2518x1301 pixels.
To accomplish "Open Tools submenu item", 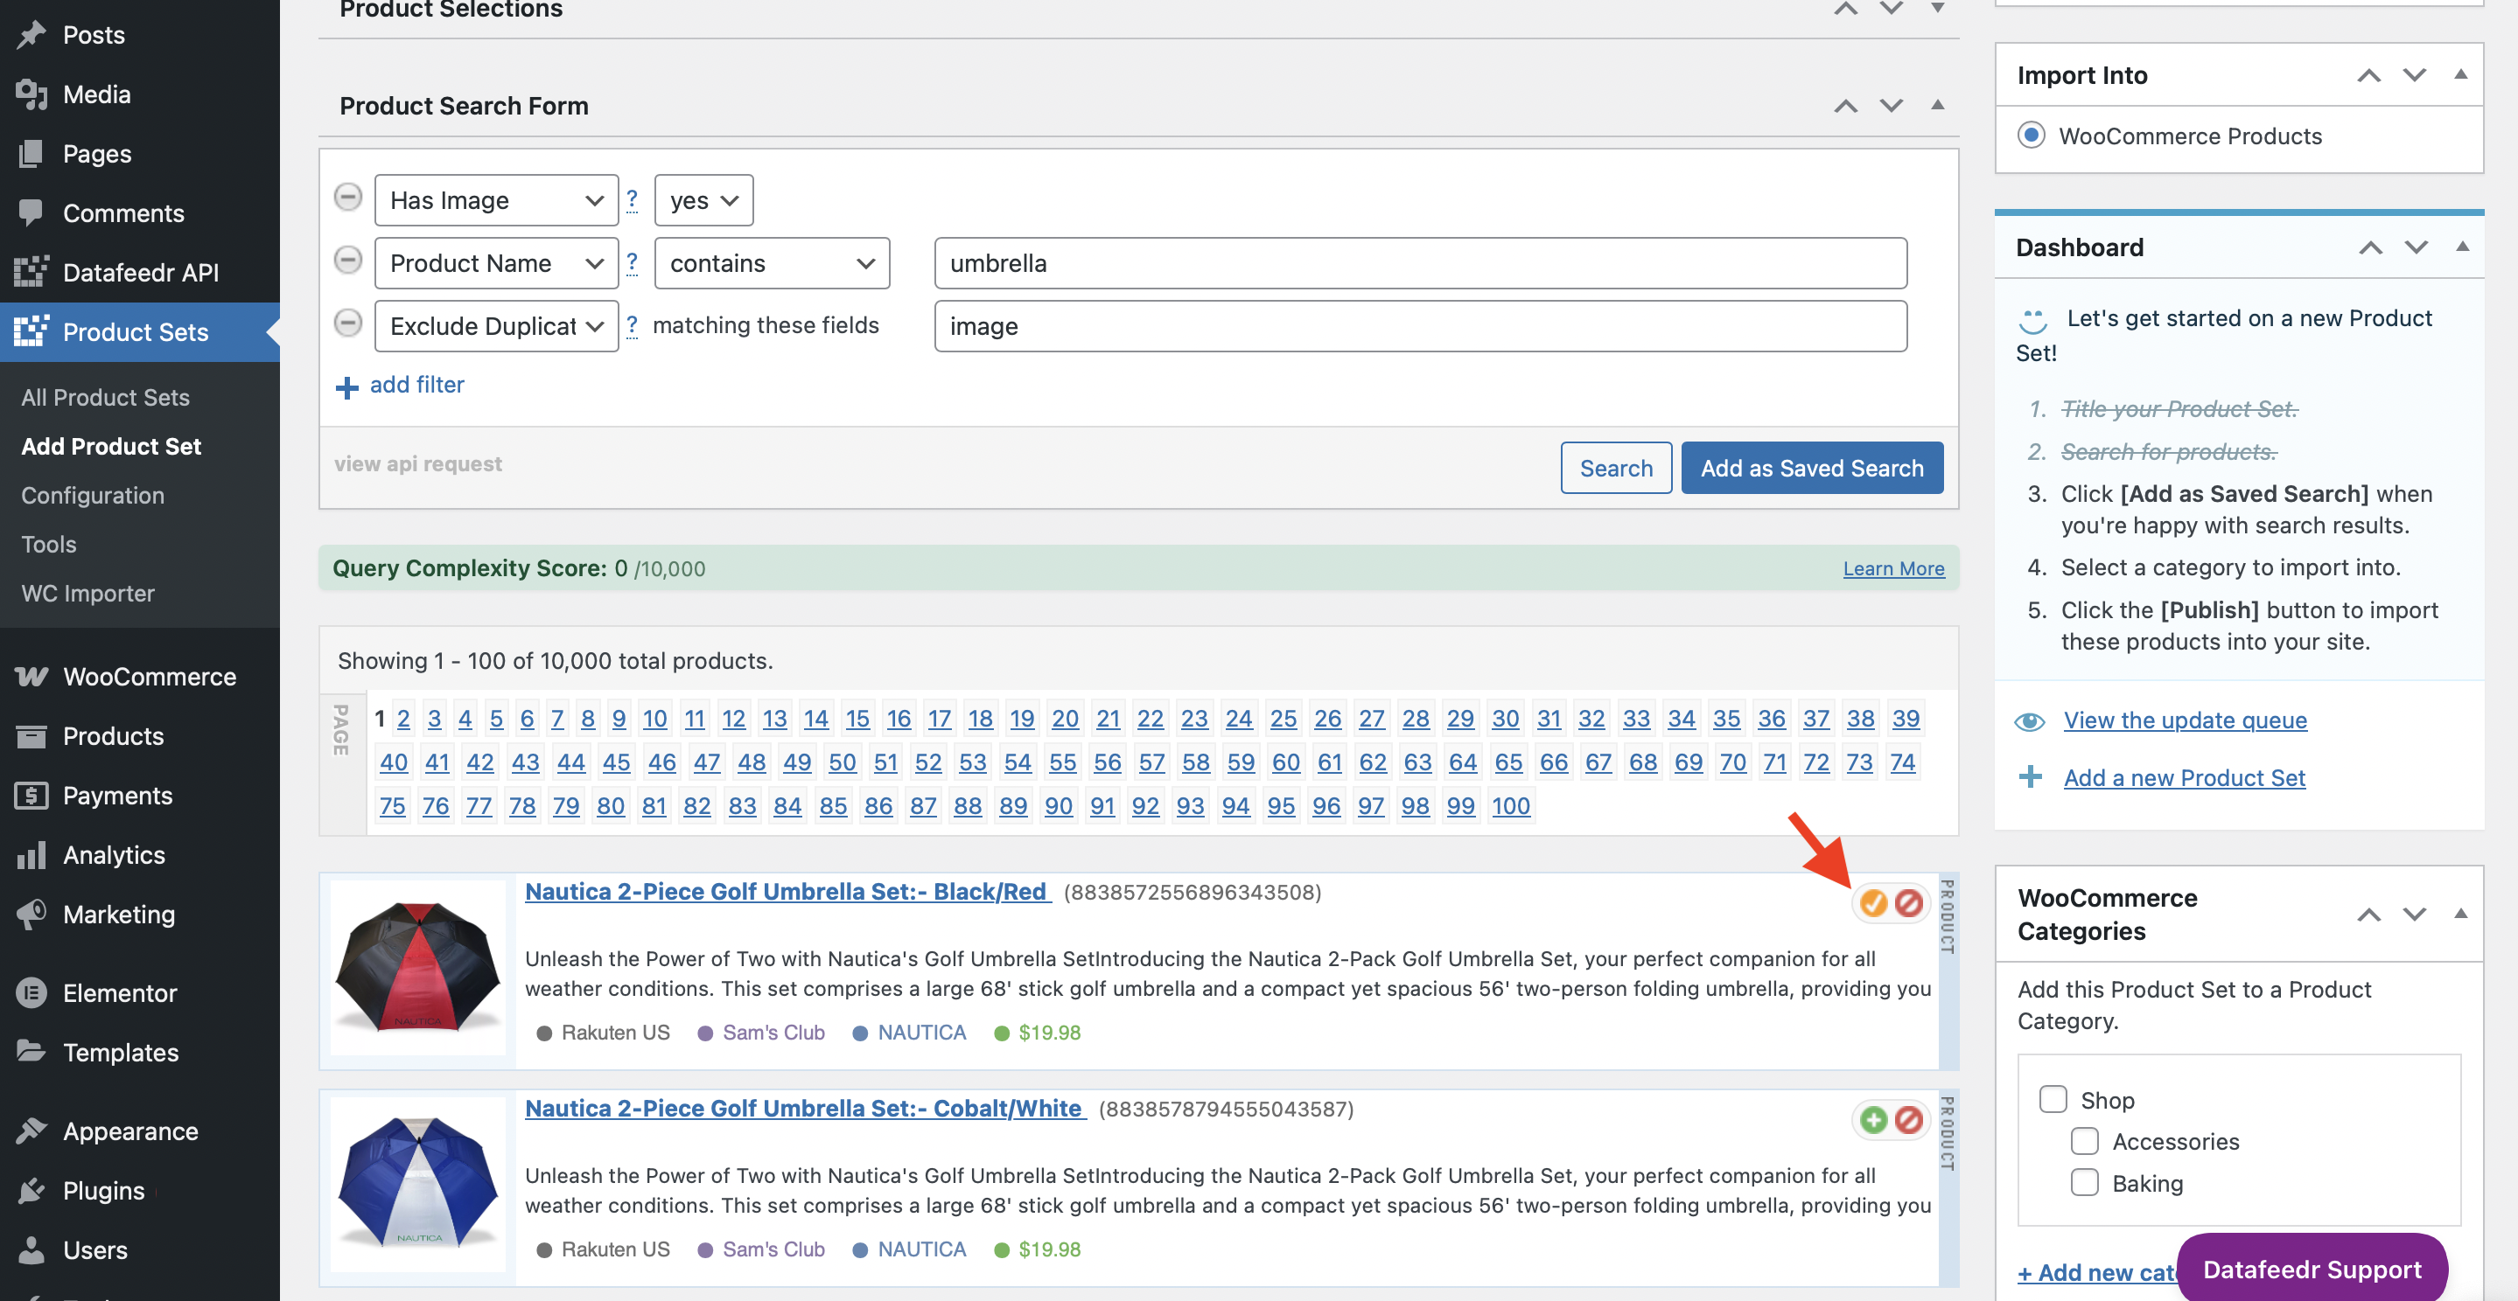I will pyautogui.click(x=49, y=544).
